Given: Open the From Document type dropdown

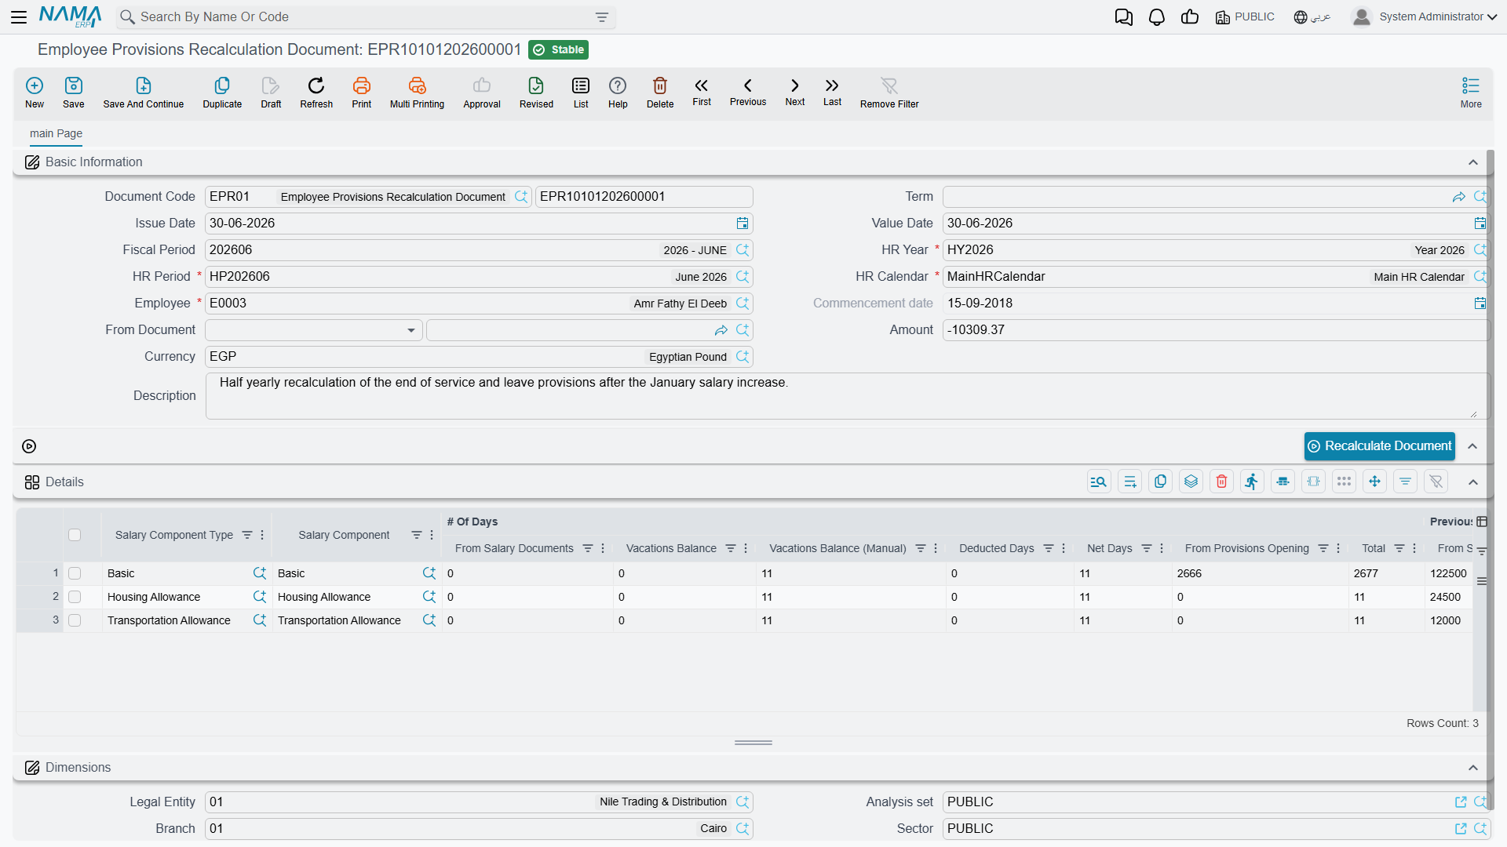Looking at the screenshot, I should [x=314, y=330].
